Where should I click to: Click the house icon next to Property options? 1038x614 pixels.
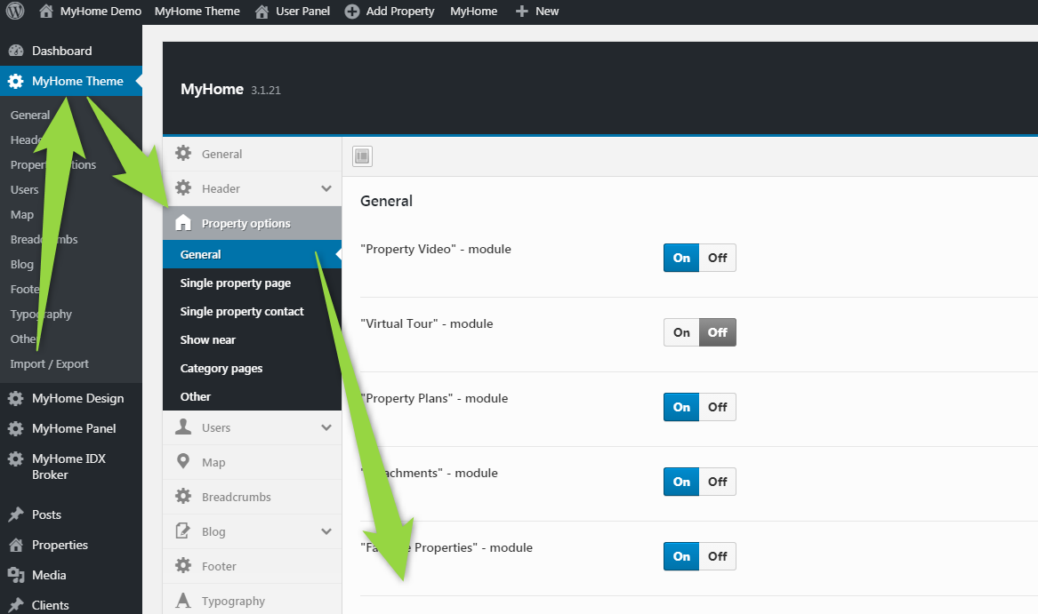coord(183,223)
